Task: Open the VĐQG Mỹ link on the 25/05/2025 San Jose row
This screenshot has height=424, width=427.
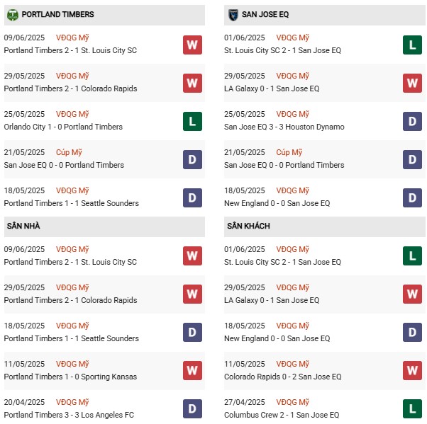Action: (x=292, y=114)
